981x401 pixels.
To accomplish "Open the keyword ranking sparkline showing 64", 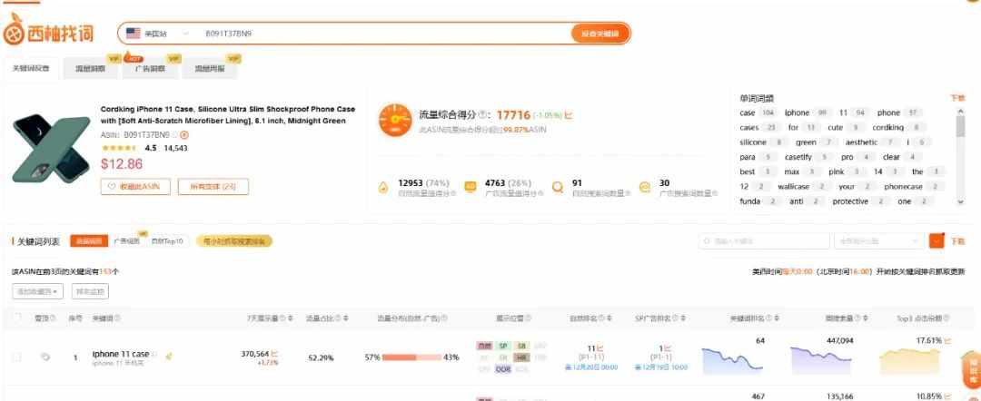I will (x=732, y=360).
